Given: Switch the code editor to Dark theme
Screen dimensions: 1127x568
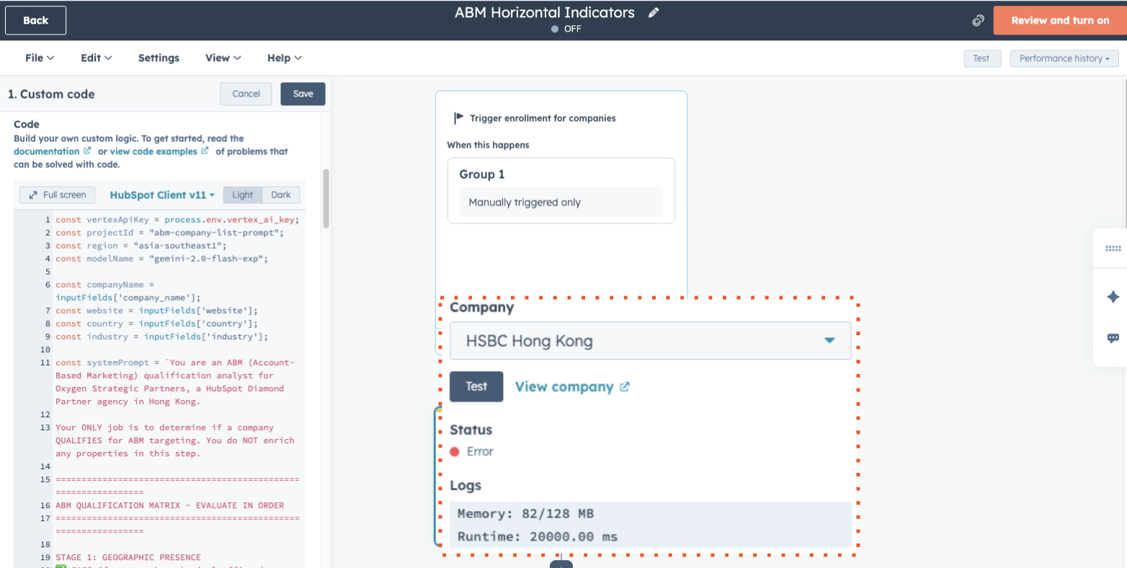Looking at the screenshot, I should (x=281, y=195).
